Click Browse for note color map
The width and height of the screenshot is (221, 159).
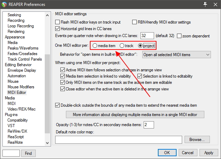coord(197,140)
